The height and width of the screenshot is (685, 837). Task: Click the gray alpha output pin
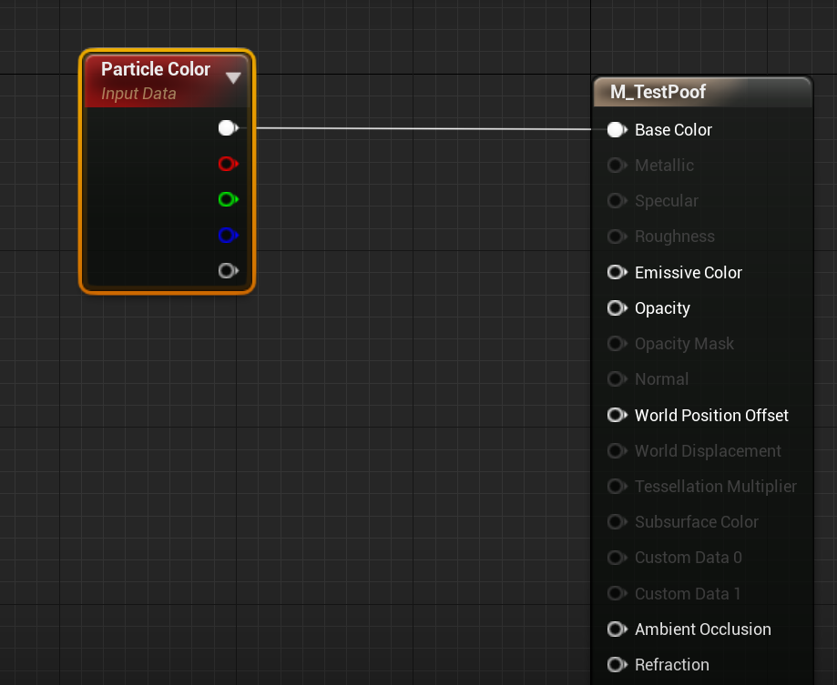point(228,271)
